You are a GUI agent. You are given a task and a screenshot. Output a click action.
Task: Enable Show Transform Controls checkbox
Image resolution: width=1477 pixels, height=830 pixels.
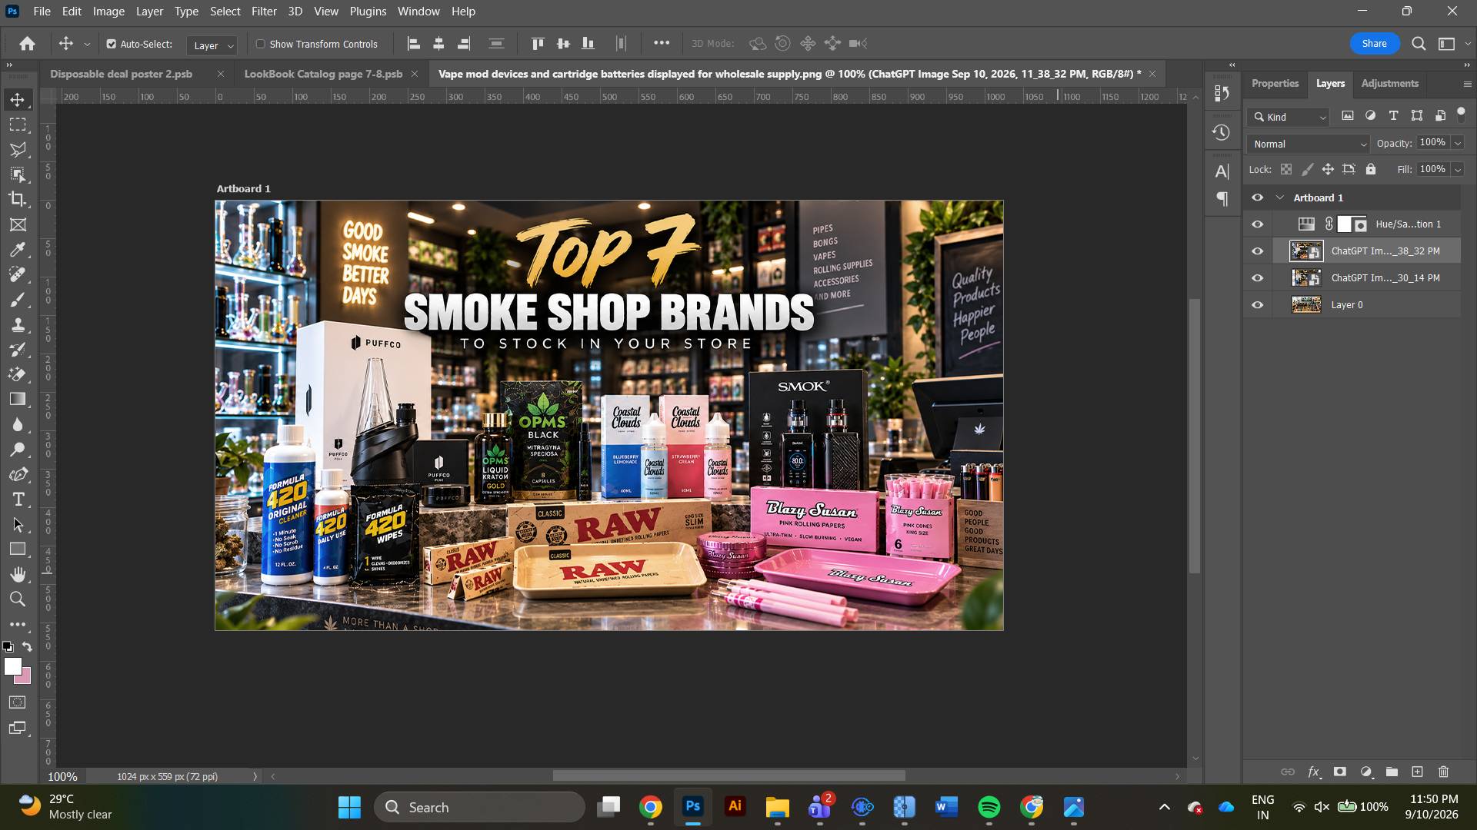point(261,44)
